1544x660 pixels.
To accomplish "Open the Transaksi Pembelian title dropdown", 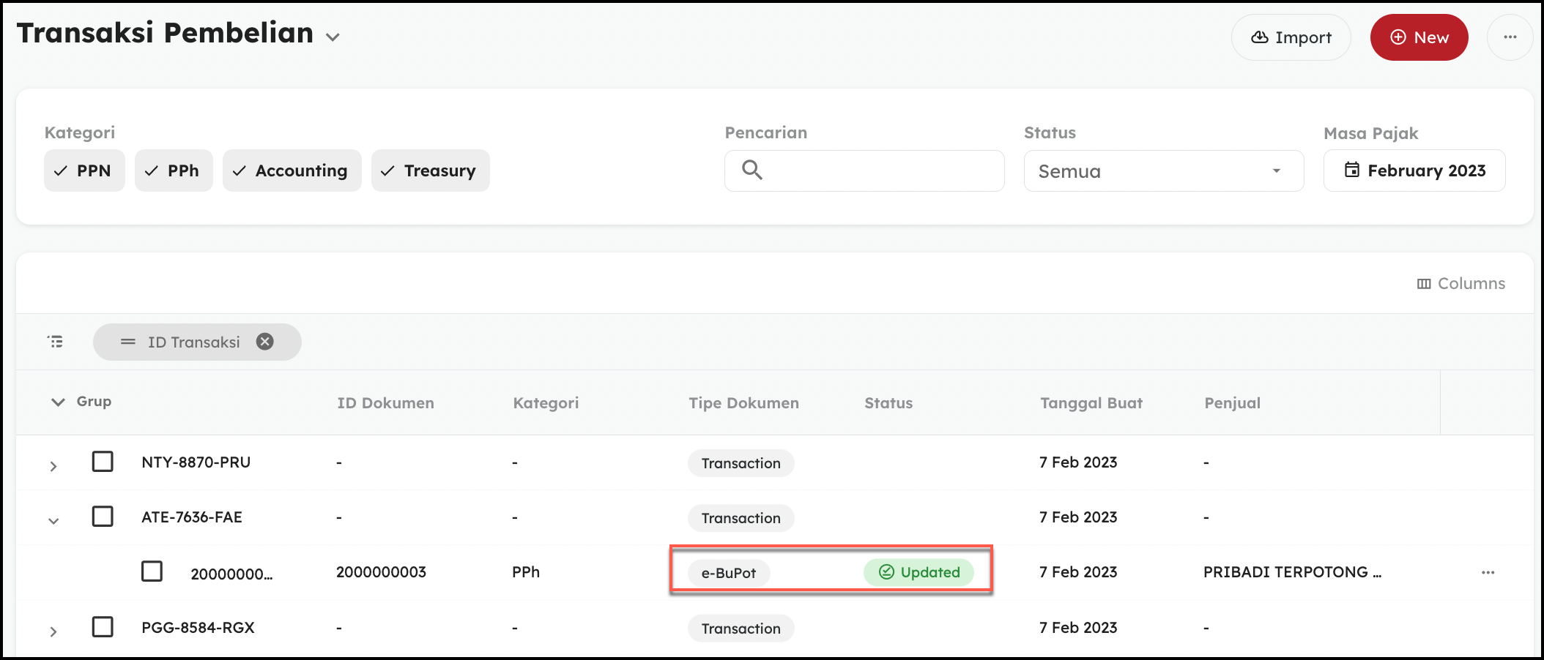I will [x=333, y=37].
